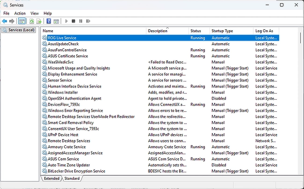Open the File menu
304x189 pixels.
coord(7,13)
